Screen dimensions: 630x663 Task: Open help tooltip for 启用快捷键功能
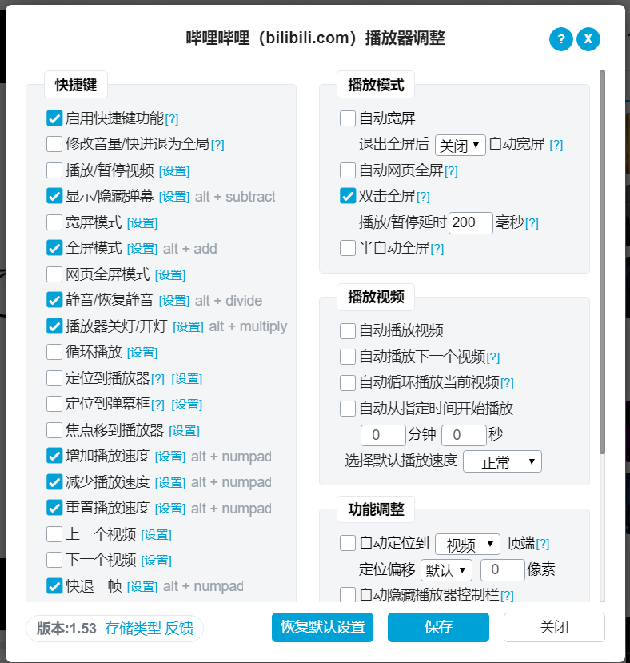172,120
